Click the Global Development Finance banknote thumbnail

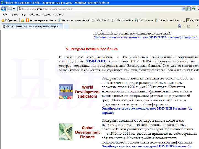click(x=66, y=132)
